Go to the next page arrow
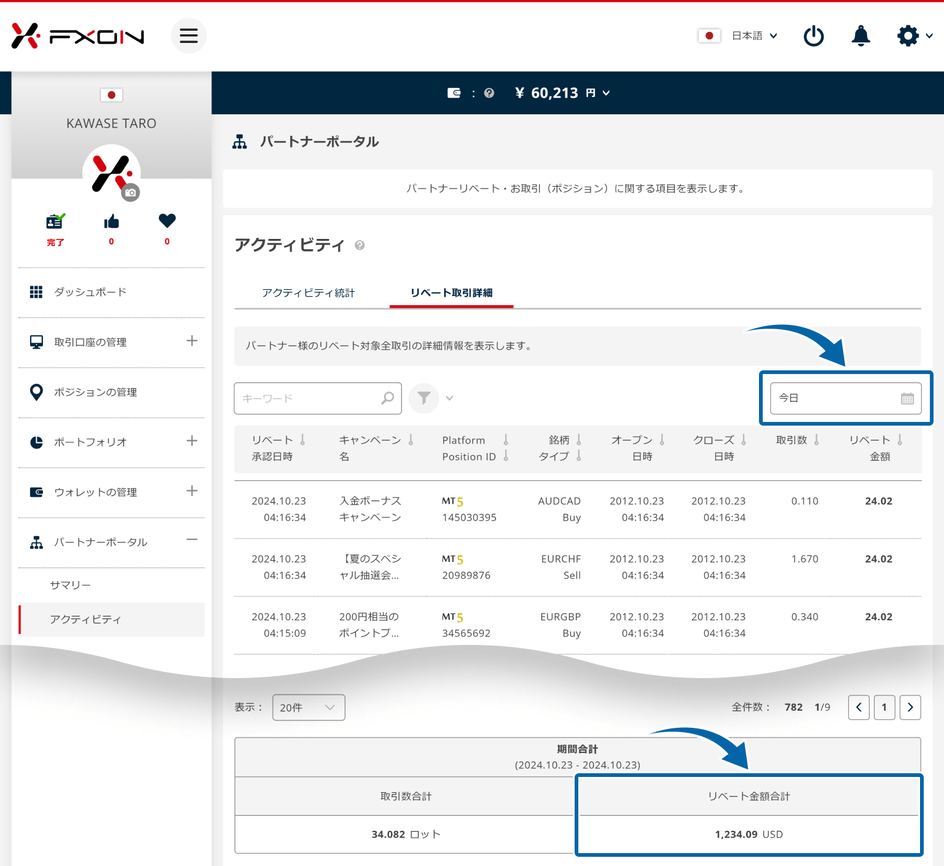The image size is (944, 866). pos(910,708)
